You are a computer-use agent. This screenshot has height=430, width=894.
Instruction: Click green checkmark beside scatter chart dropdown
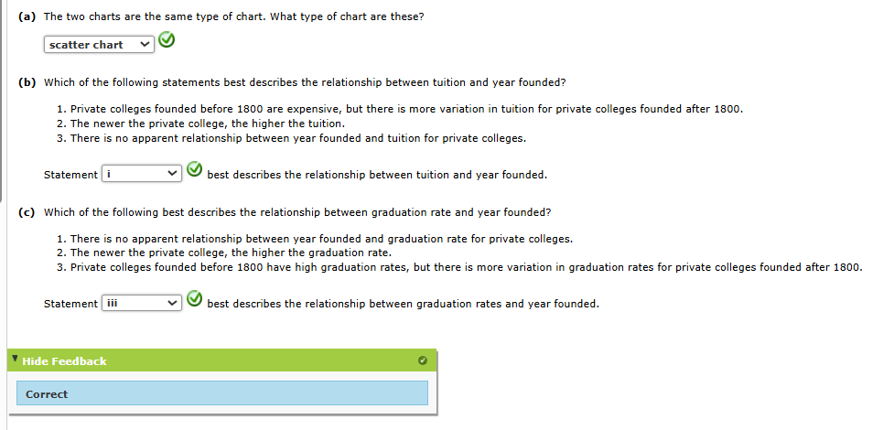point(167,41)
